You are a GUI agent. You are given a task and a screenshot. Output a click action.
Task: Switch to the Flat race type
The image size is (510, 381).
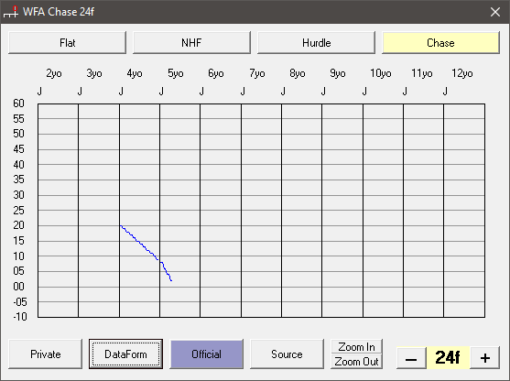pyautogui.click(x=67, y=43)
